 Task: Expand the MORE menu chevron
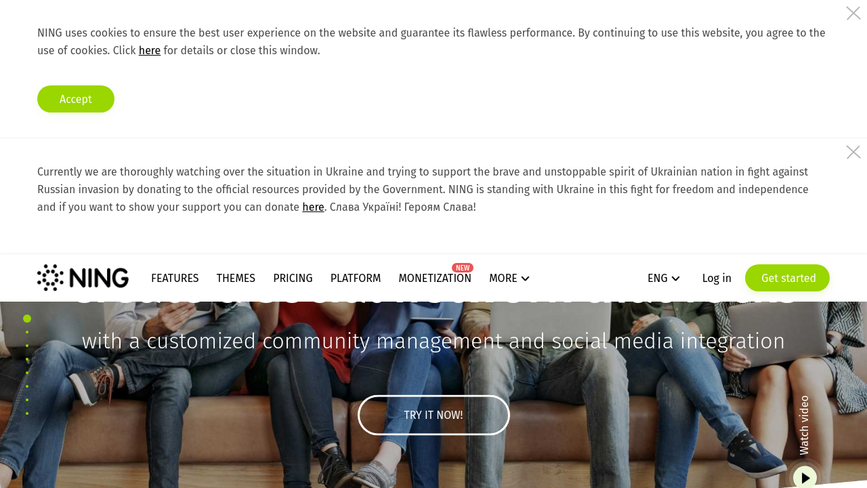[x=525, y=279]
